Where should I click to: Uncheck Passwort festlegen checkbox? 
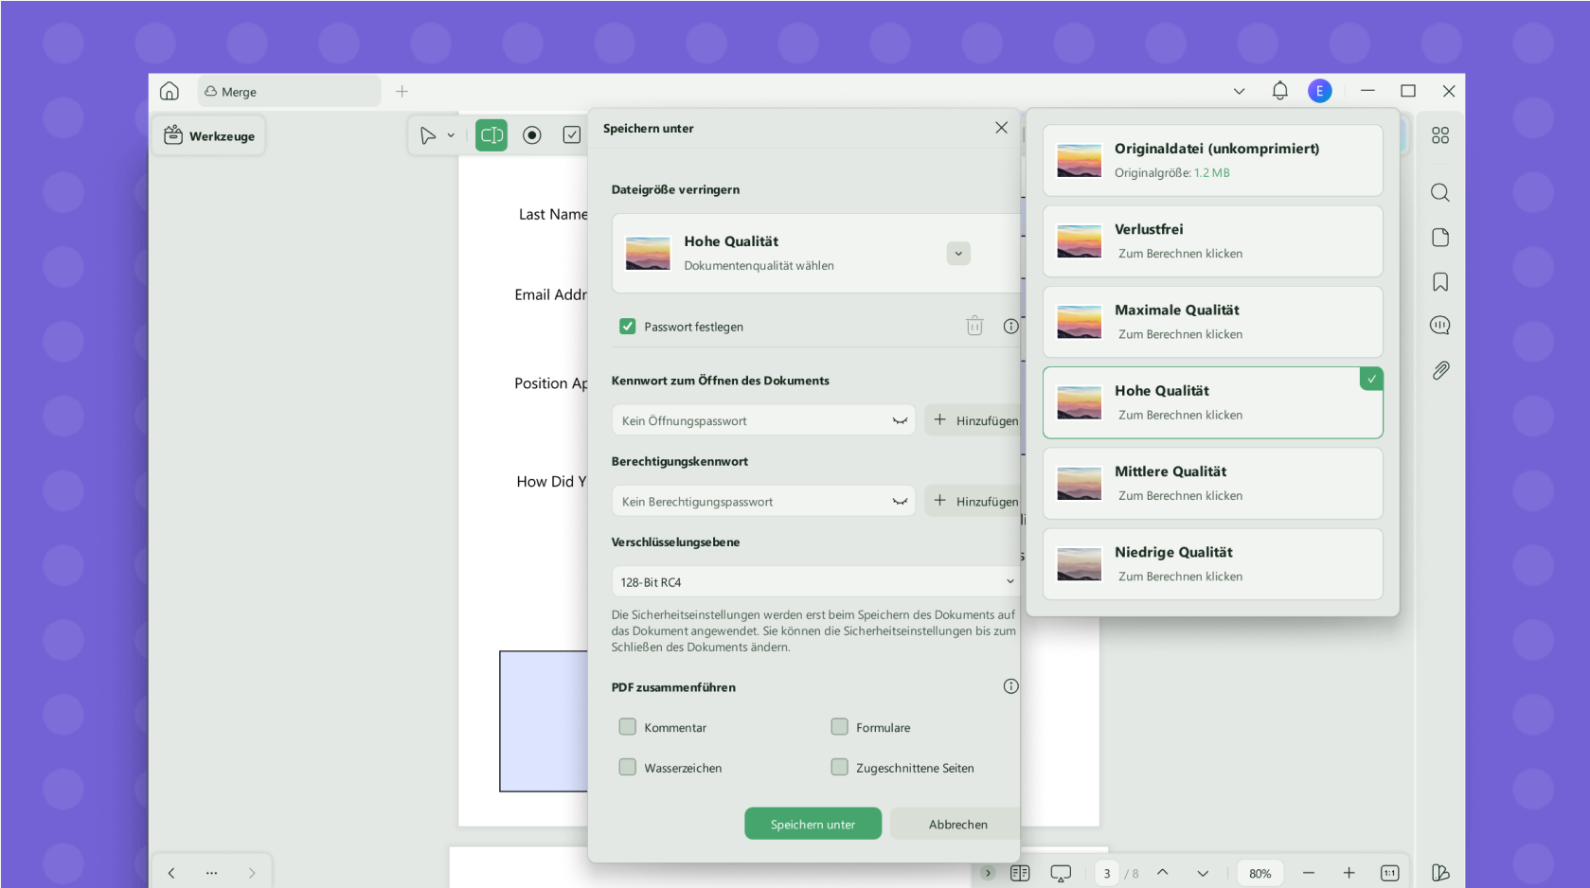[627, 327]
